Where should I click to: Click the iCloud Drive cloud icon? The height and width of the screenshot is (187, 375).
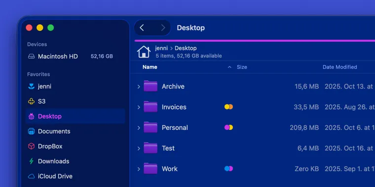tap(31, 176)
